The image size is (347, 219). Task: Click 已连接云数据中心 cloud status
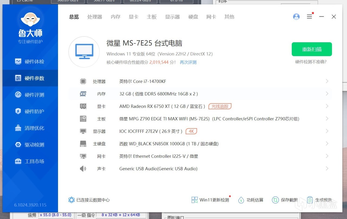pyautogui.click(x=89, y=200)
